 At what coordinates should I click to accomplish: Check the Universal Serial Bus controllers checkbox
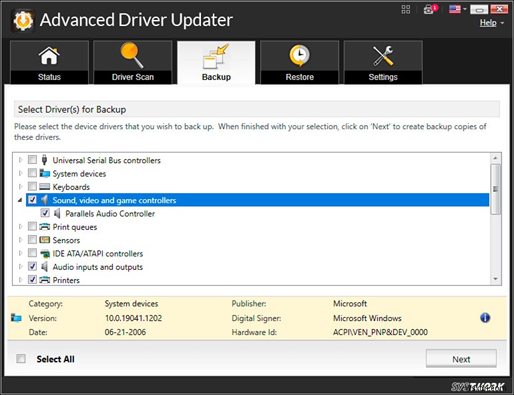[x=32, y=160]
